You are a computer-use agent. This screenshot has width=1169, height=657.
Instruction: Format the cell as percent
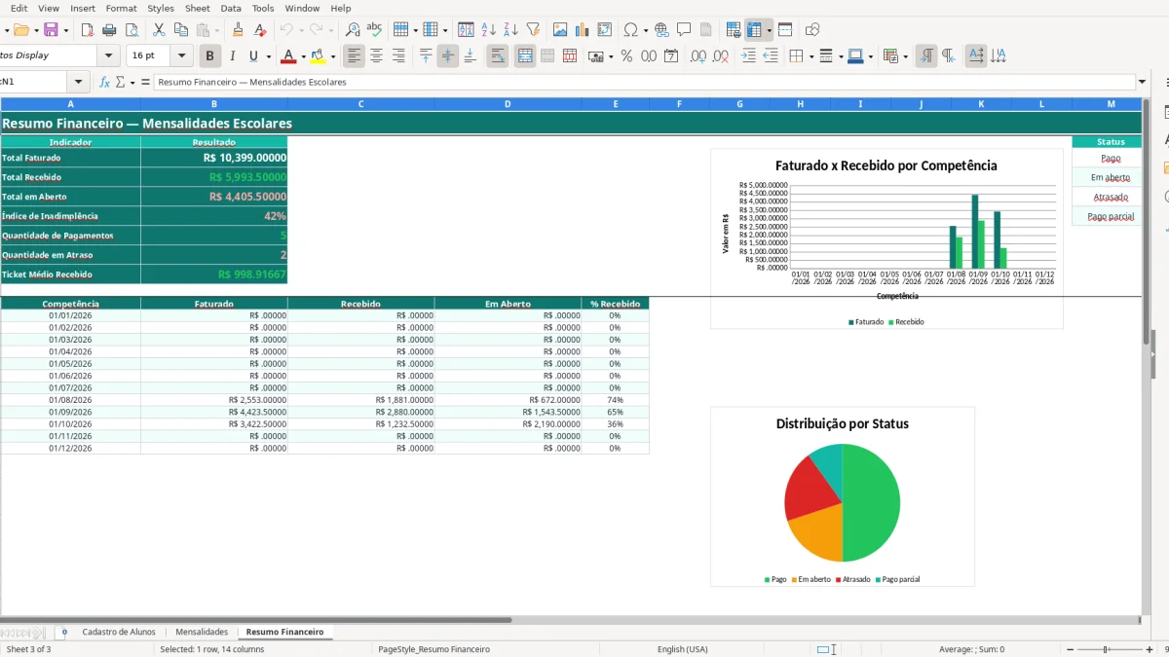point(626,56)
